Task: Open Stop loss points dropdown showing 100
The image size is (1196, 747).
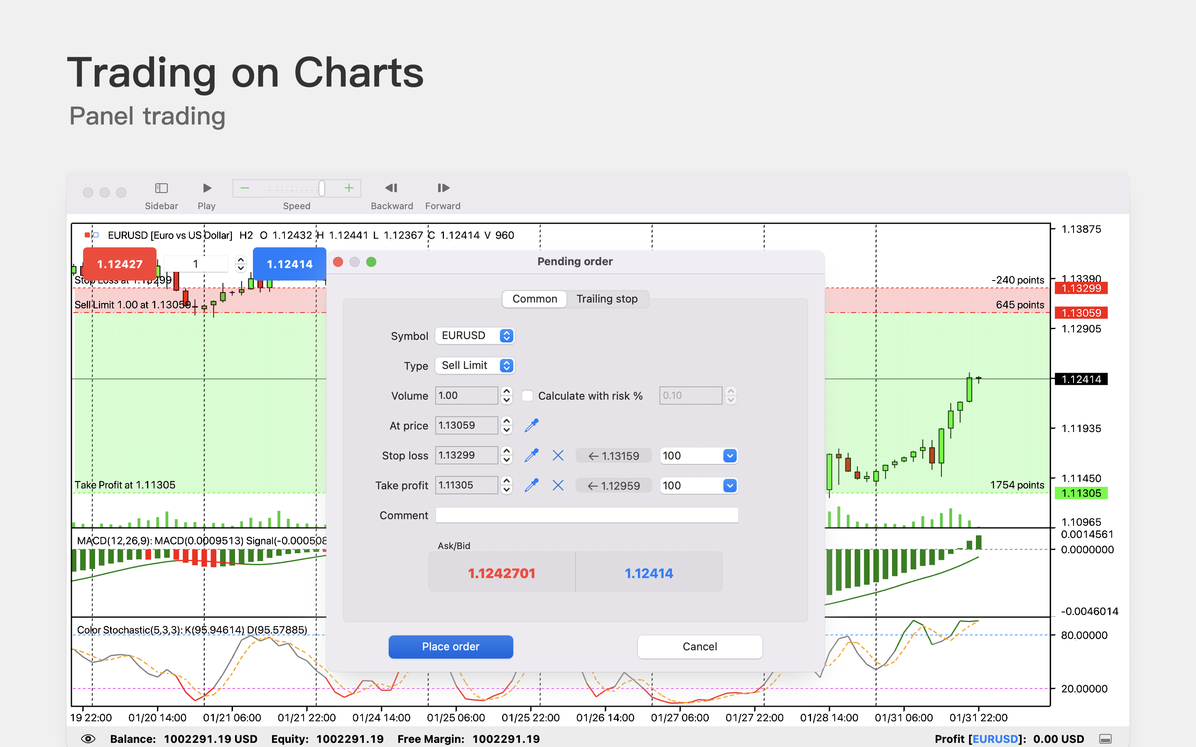Action: tap(699, 456)
